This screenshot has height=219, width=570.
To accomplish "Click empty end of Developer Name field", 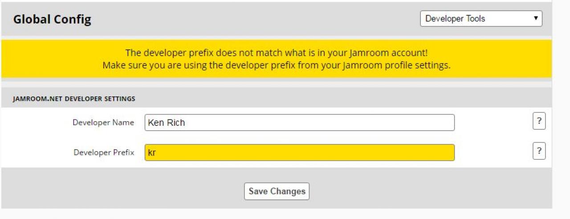I will click(x=401, y=123).
